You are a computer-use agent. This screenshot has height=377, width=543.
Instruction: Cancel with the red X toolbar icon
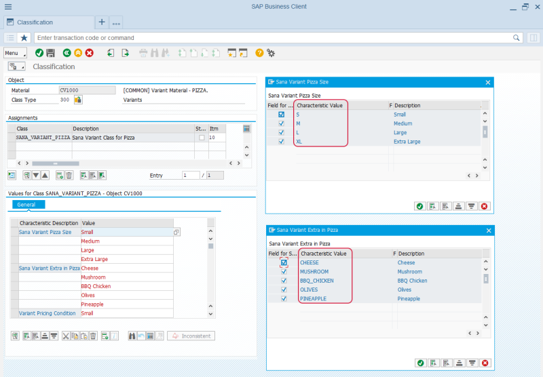(90, 53)
